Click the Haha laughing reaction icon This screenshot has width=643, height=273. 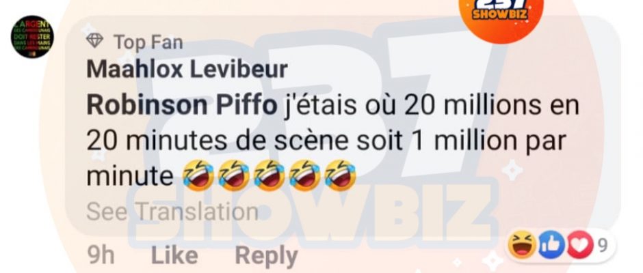(522, 245)
